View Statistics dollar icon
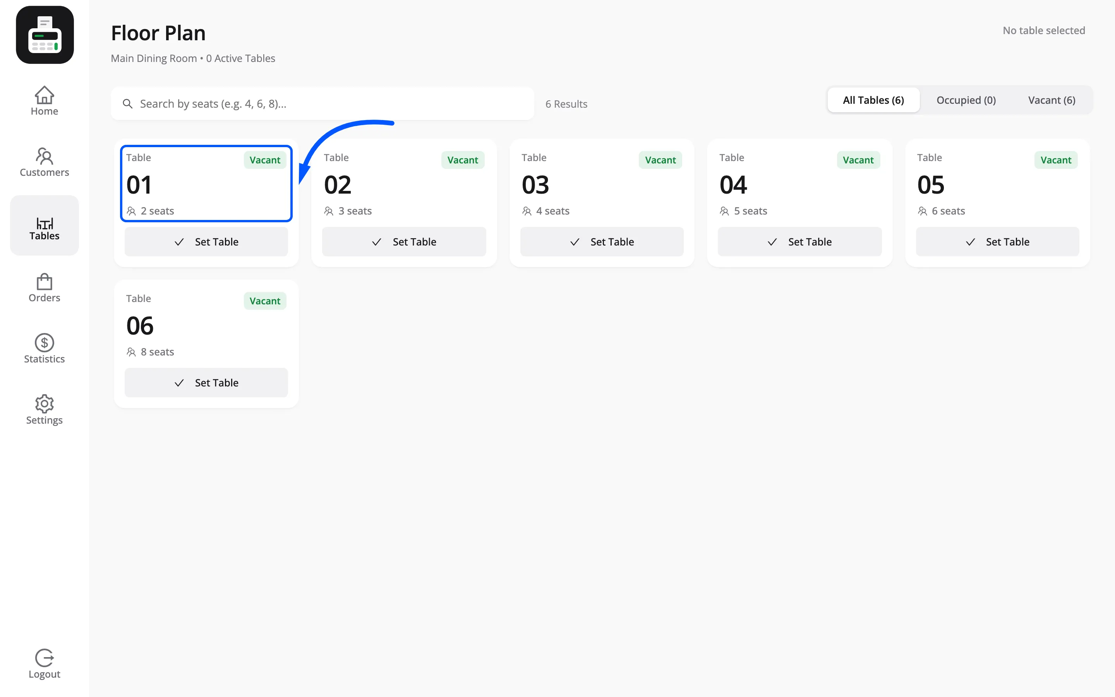The image size is (1115, 697). click(44, 343)
